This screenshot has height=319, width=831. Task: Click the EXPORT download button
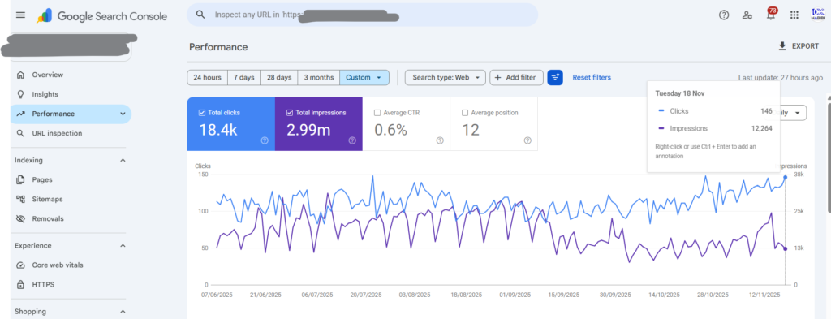pyautogui.click(x=799, y=46)
